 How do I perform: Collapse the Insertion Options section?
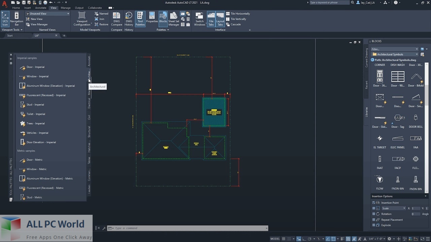[x=425, y=196]
